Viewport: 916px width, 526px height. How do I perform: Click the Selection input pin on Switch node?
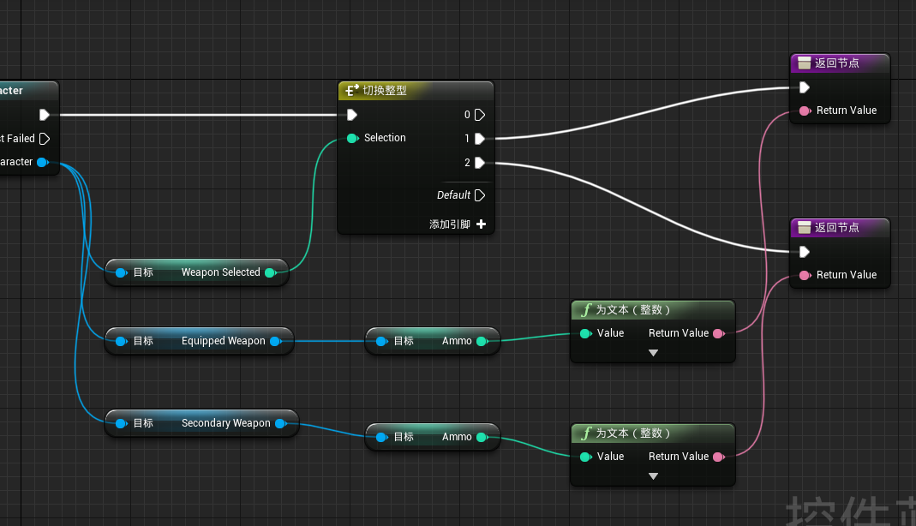[352, 137]
